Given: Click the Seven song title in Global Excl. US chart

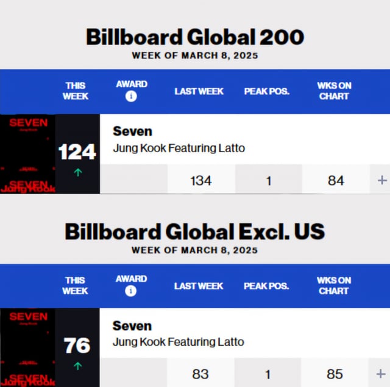Looking at the screenshot, I should pos(132,326).
